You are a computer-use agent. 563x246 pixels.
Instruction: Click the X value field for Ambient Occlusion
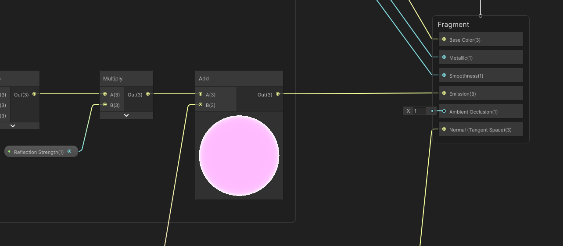419,111
